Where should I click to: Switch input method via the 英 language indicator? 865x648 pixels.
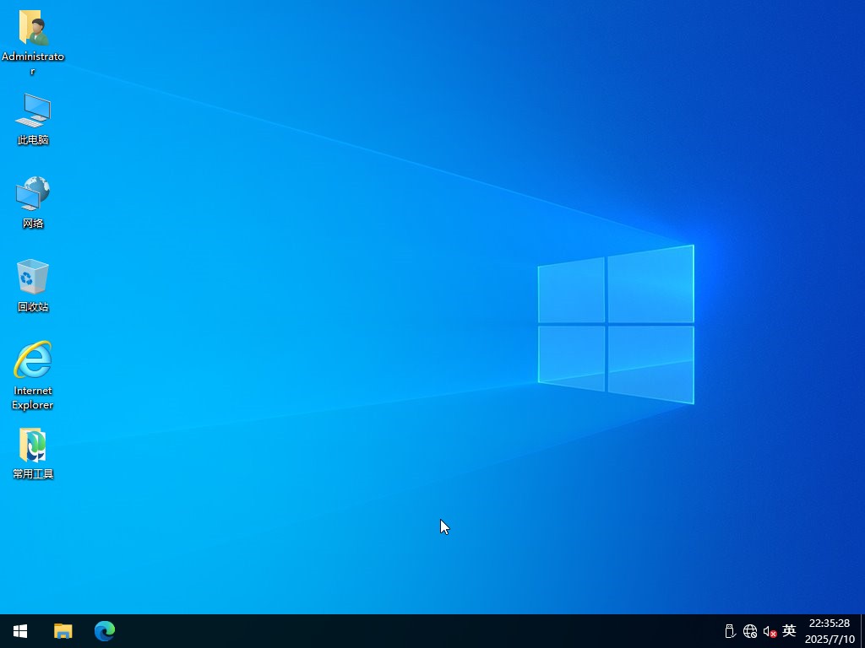coord(788,630)
